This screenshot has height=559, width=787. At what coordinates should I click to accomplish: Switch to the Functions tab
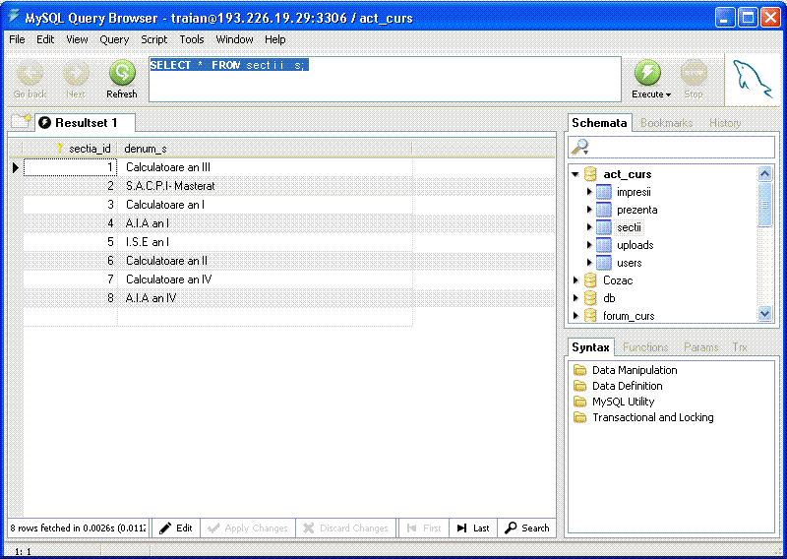point(644,347)
